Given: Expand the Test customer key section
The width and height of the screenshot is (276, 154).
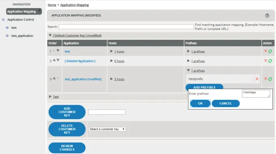Looking at the screenshot, I should pyautogui.click(x=50, y=97).
